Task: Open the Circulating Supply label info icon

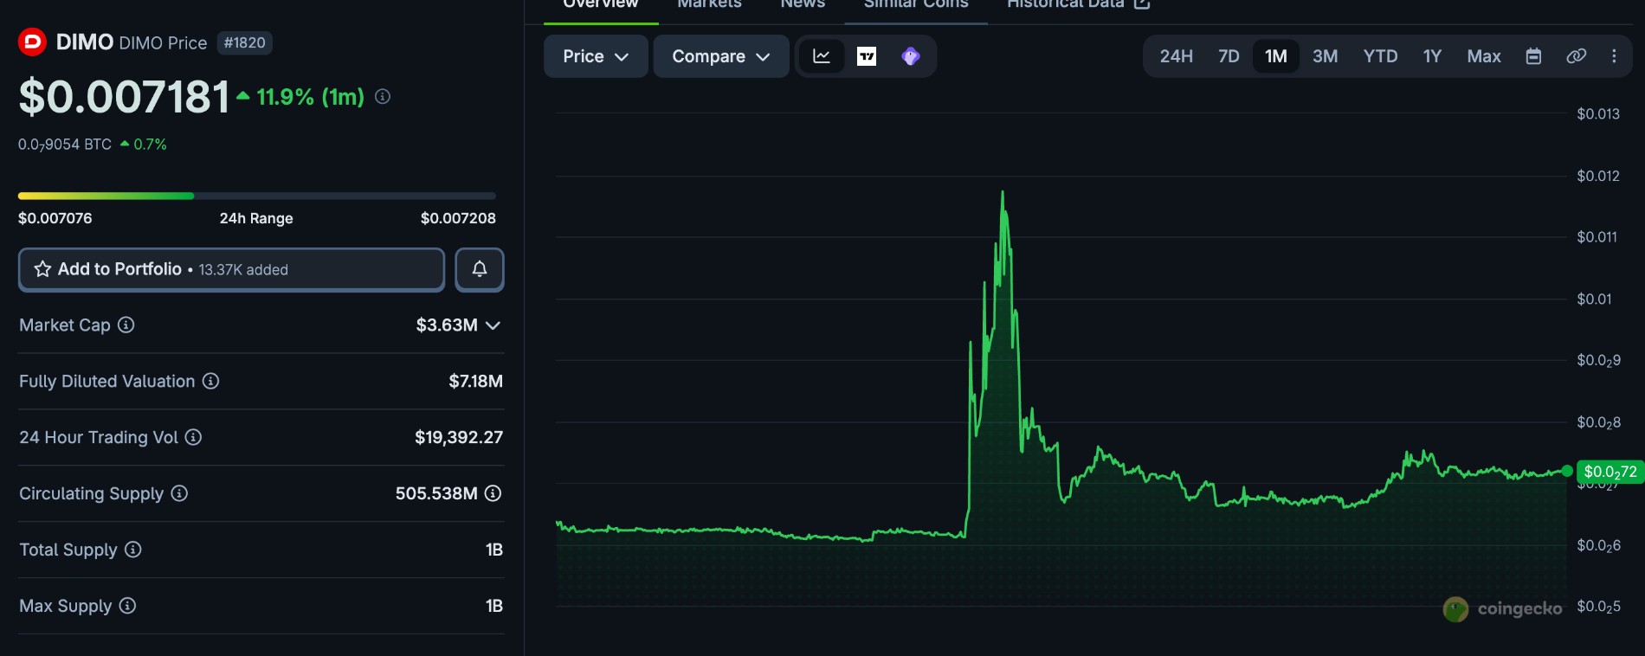Action: coord(179,493)
